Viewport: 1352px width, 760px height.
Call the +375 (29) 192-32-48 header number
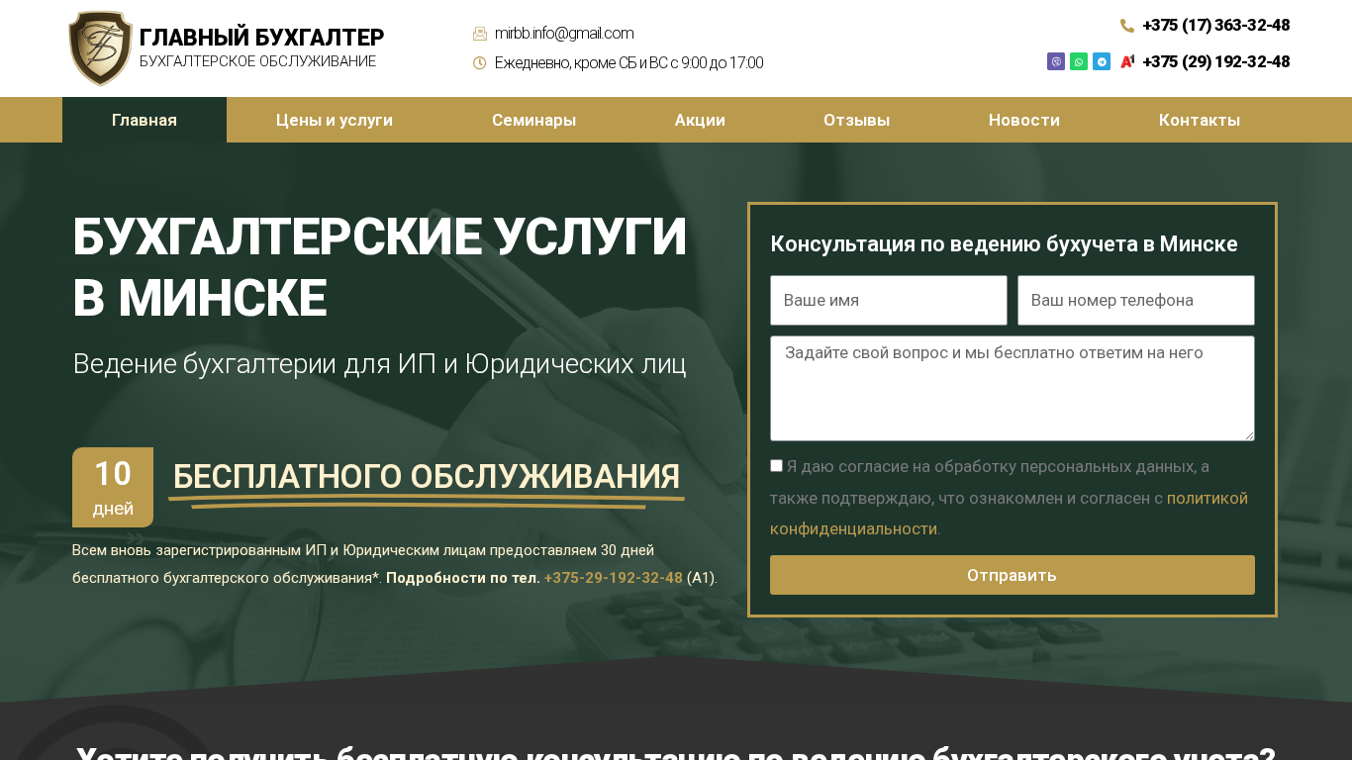1216,61
